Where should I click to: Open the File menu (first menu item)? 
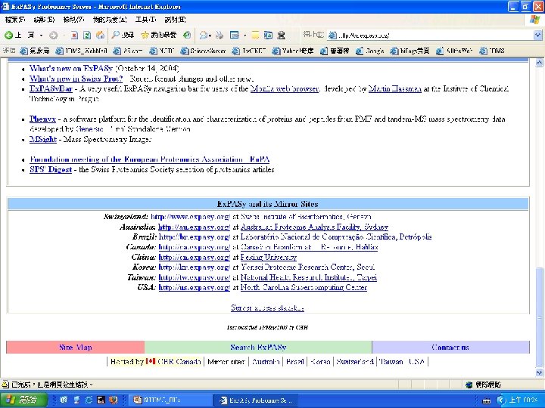[x=15, y=20]
